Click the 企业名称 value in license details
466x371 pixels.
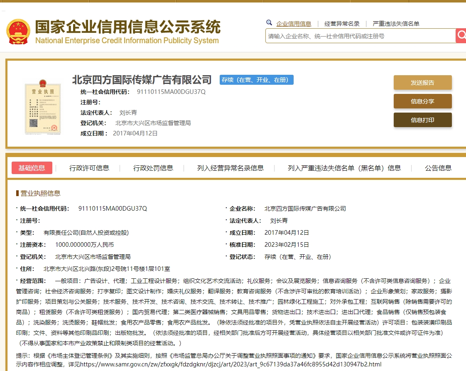coord(305,209)
